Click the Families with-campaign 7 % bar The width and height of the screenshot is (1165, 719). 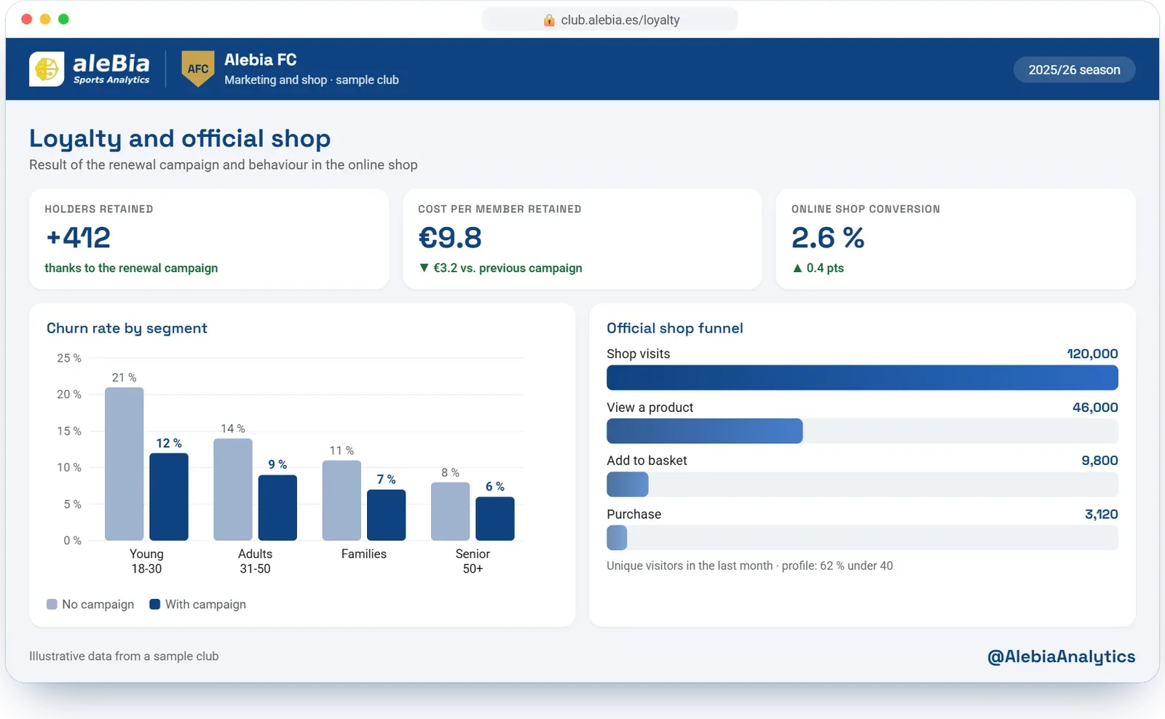pos(386,515)
